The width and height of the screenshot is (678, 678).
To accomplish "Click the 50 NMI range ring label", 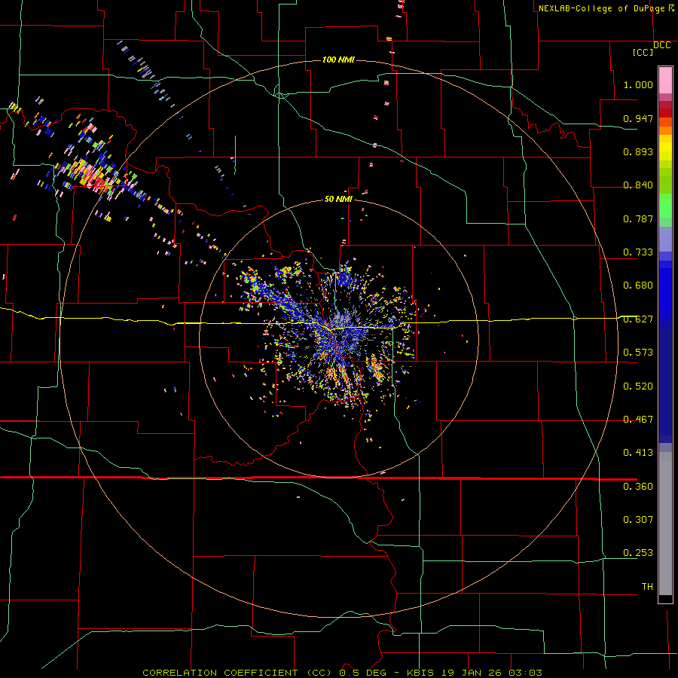I will coord(338,200).
